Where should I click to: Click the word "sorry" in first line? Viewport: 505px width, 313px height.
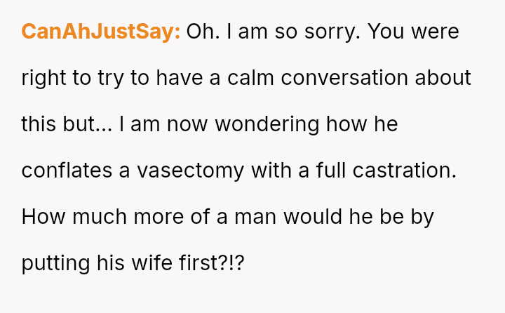click(332, 32)
